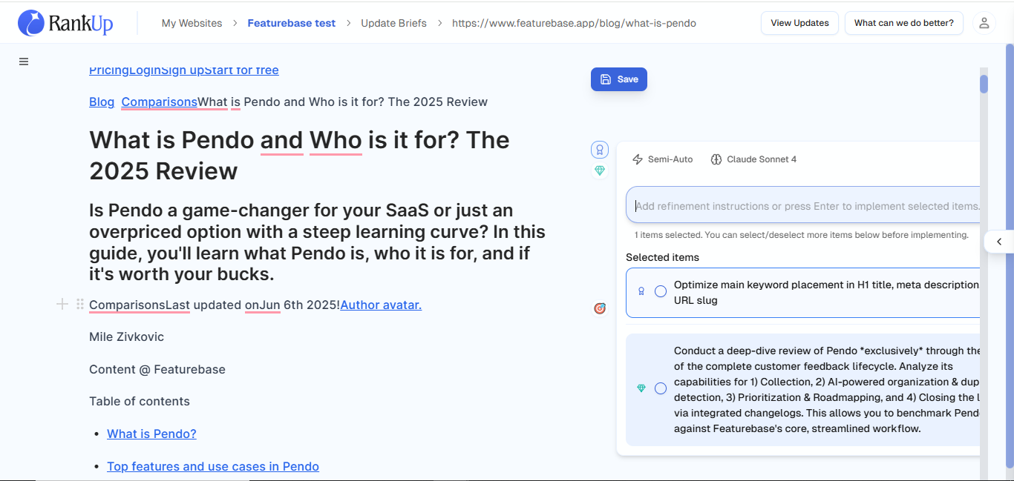Screen dimensions: 1014x481
Task: Click the badge icon beside Semi-Auto panel
Action: [x=600, y=150]
